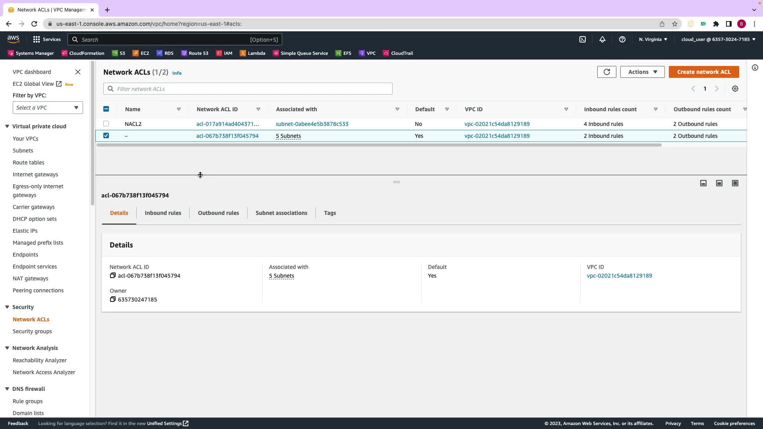Viewport: 763px width, 429px height.
Task: Copy the Owner account number
Action: pyautogui.click(x=113, y=300)
